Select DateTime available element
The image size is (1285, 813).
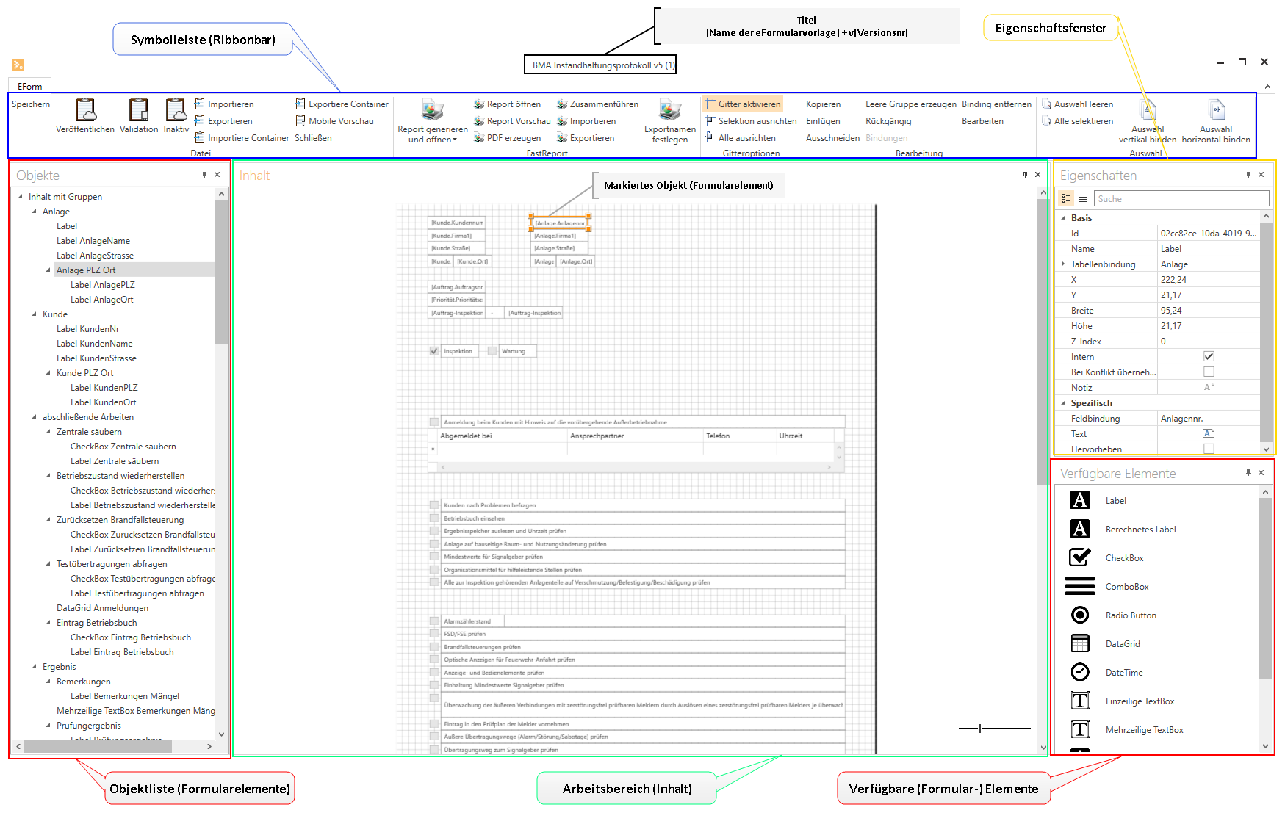pos(1124,673)
